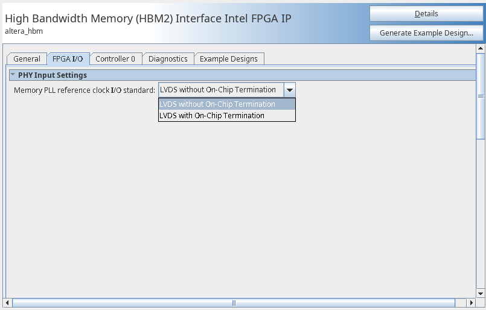
Task: Click Generate Example Design button
Action: point(426,33)
